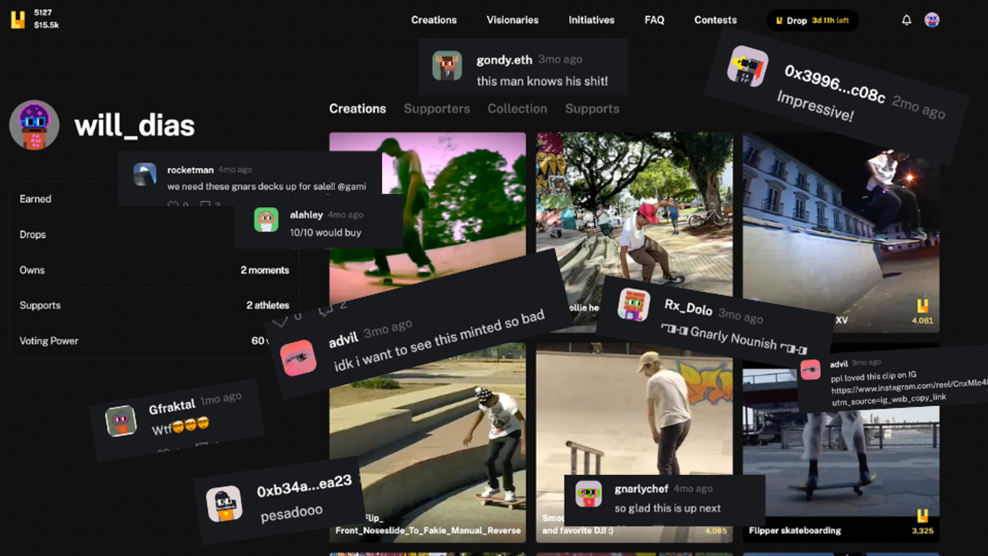The image size is (988, 556).
Task: Click the yellow site logo icon
Action: pyautogui.click(x=18, y=20)
